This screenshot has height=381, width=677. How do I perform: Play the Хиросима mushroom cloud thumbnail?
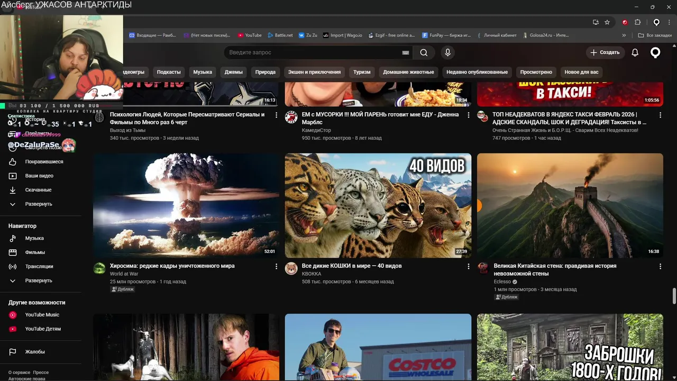pos(186,205)
